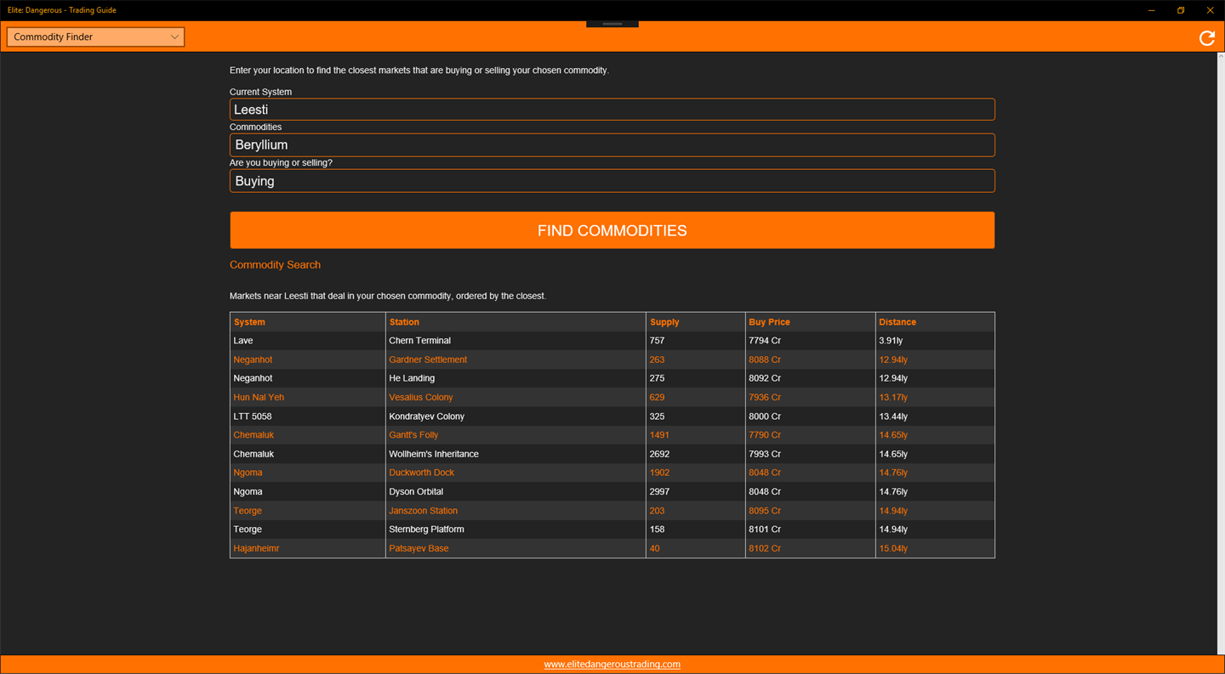Open the Commodity Finder dropdown
The height and width of the screenshot is (674, 1225).
coord(95,37)
